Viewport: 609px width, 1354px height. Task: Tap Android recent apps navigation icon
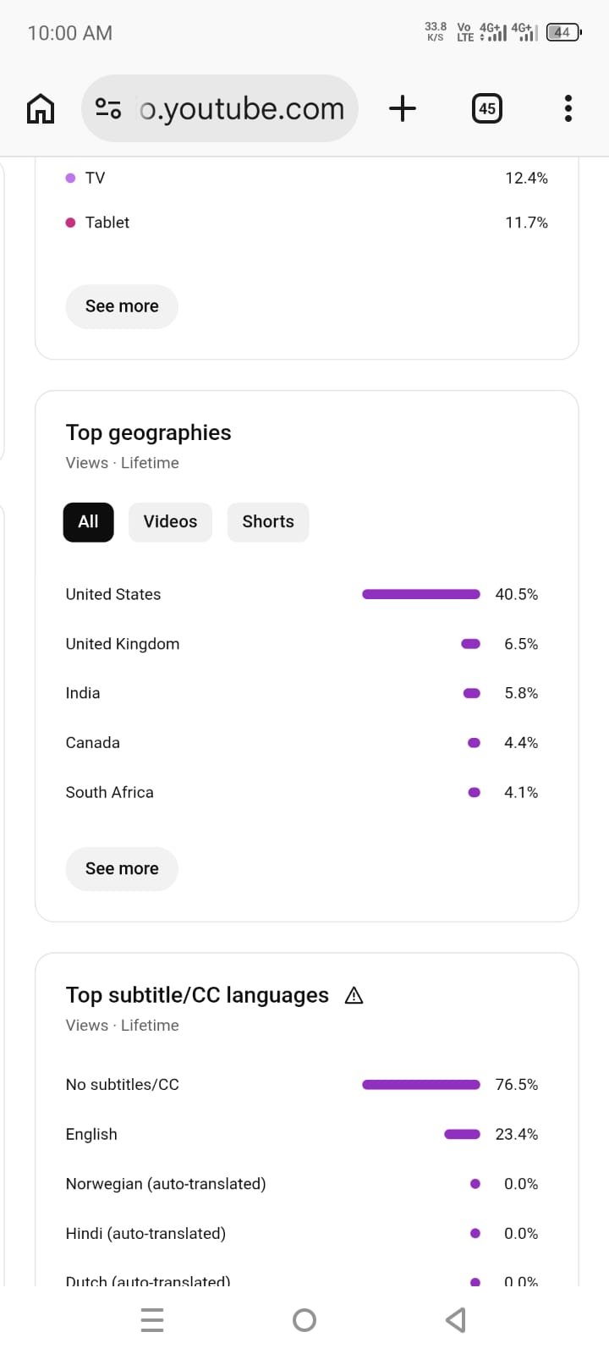(x=152, y=1319)
